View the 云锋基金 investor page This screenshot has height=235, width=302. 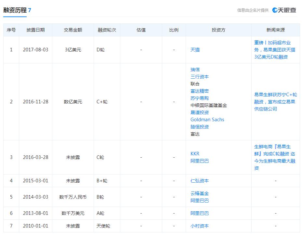(199, 194)
